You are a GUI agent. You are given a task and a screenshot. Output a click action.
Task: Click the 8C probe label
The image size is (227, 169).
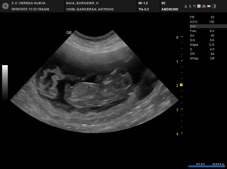pos(163,3)
